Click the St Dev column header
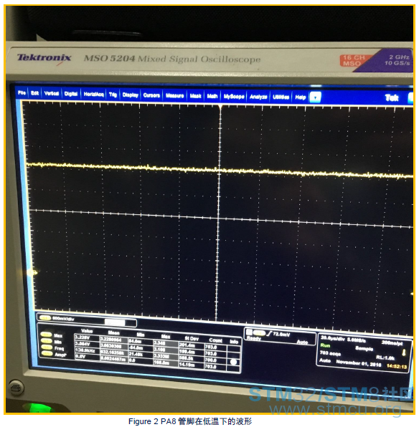Image resolution: width=419 pixels, height=427 pixels. pos(192,338)
